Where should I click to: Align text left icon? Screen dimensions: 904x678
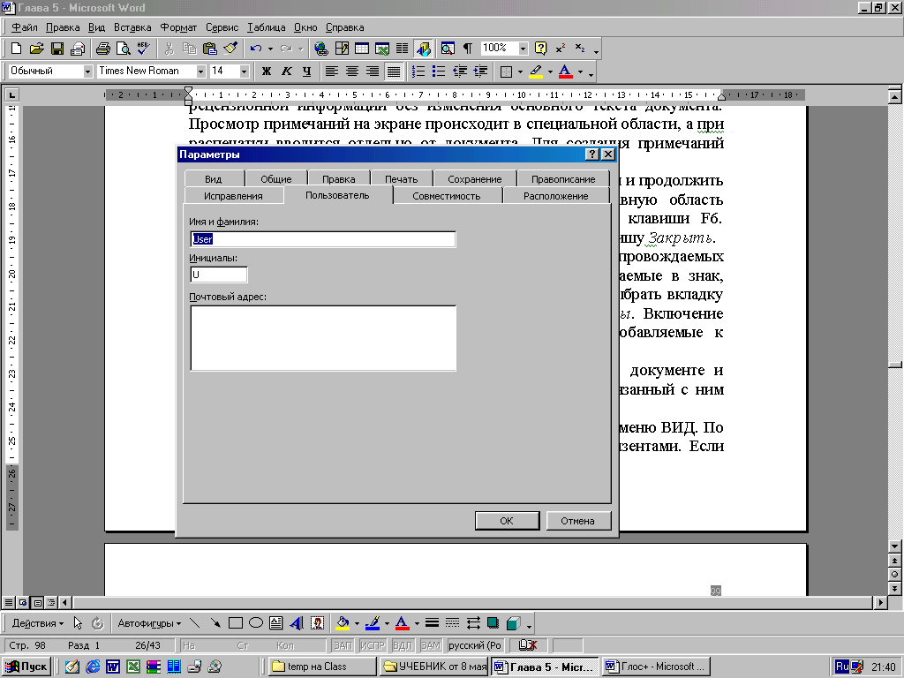click(x=332, y=71)
